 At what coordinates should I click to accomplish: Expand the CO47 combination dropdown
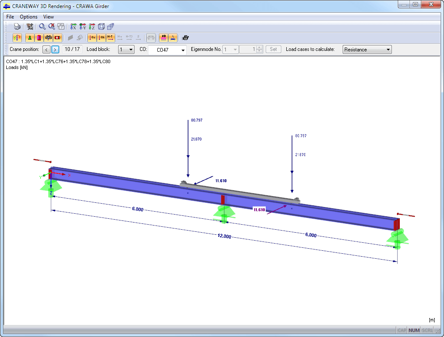pyautogui.click(x=183, y=50)
